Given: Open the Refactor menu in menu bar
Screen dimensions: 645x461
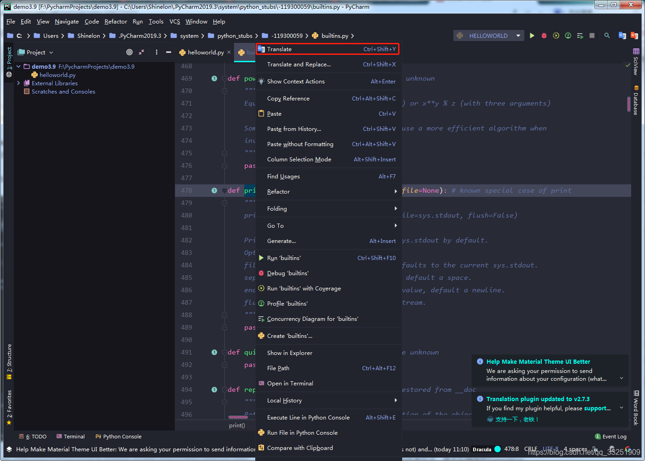Looking at the screenshot, I should pos(116,22).
